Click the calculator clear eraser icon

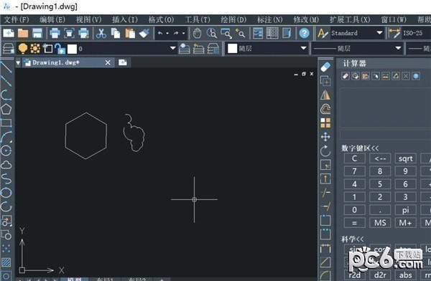coord(346,76)
